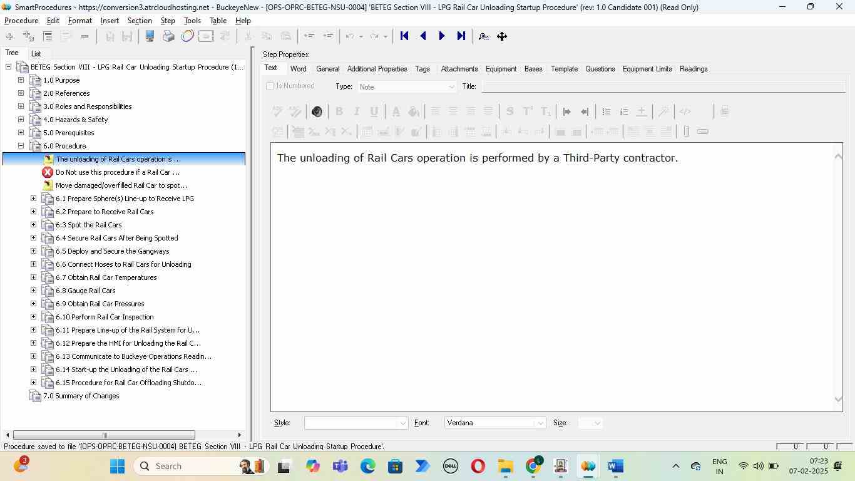Select 7.0 Summary of Changes item
The height and width of the screenshot is (481, 855).
(x=81, y=396)
